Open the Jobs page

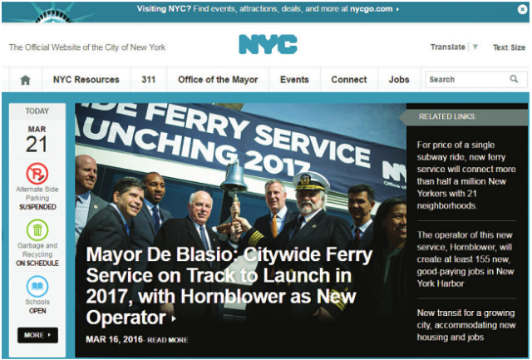tap(399, 80)
